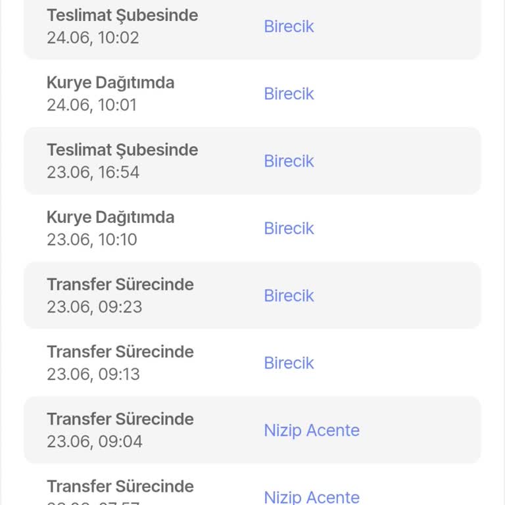Click Kurye Dağıtımda status dated 23.06, 10:10
This screenshot has width=505, height=505.
pos(110,218)
